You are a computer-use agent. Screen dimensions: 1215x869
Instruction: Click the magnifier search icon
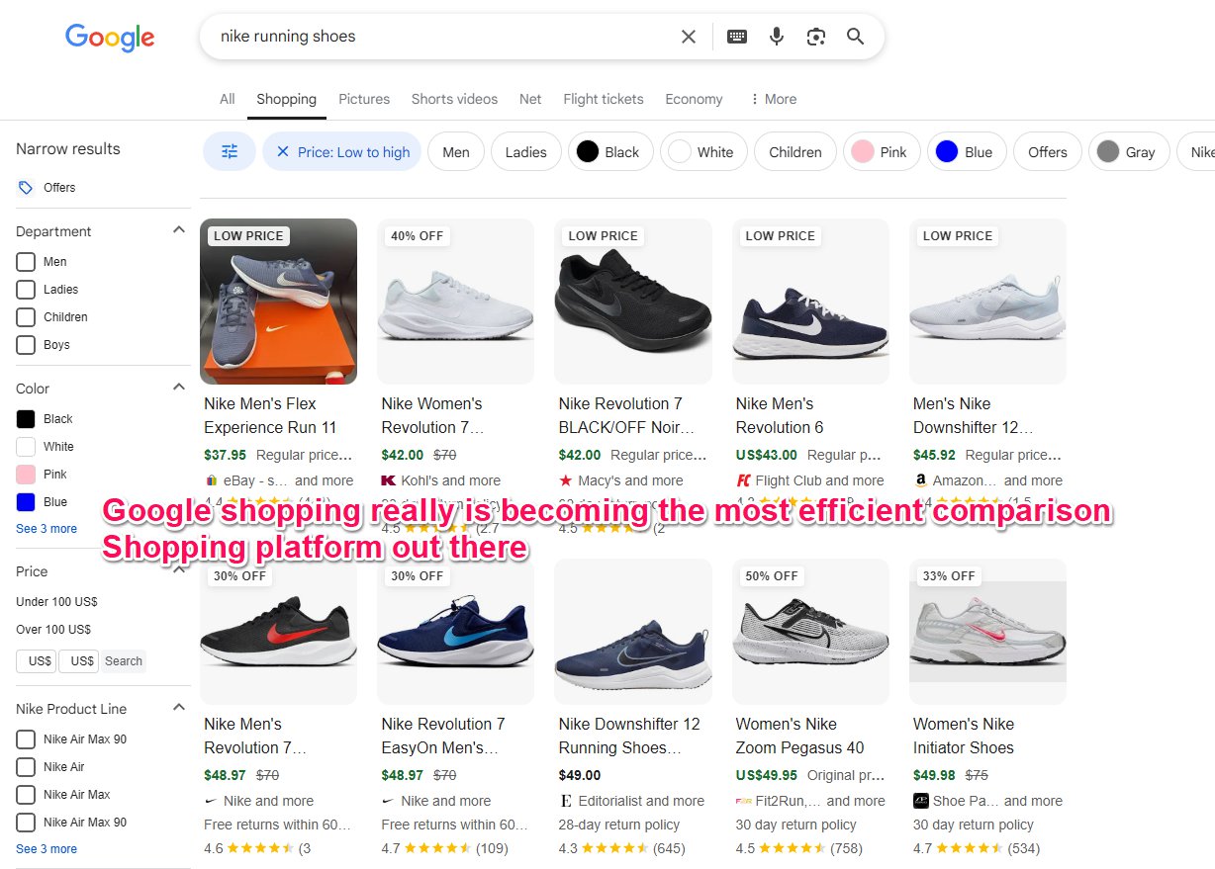856,37
